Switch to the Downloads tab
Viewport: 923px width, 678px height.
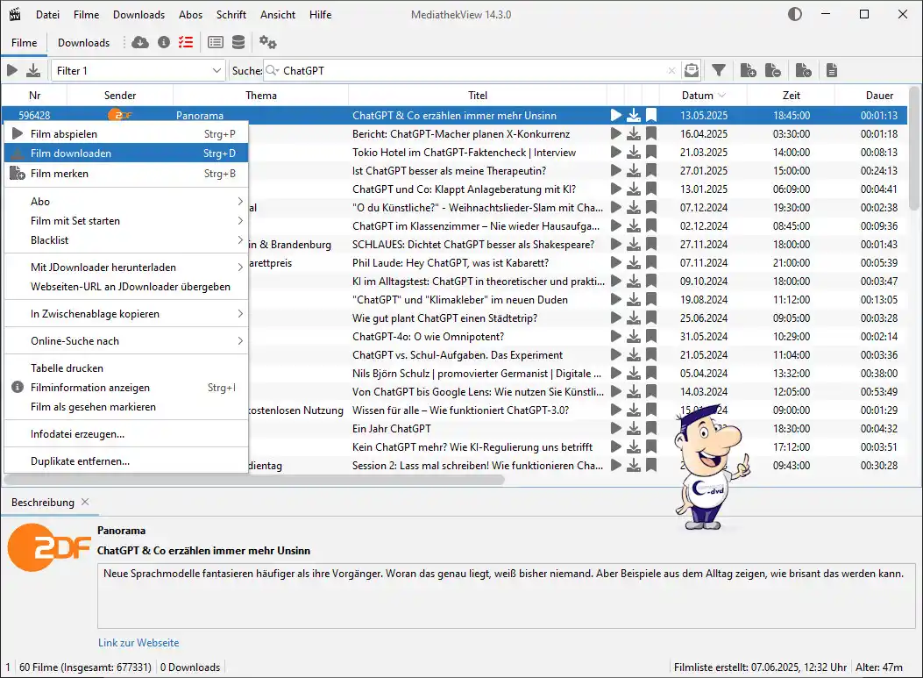(x=83, y=42)
